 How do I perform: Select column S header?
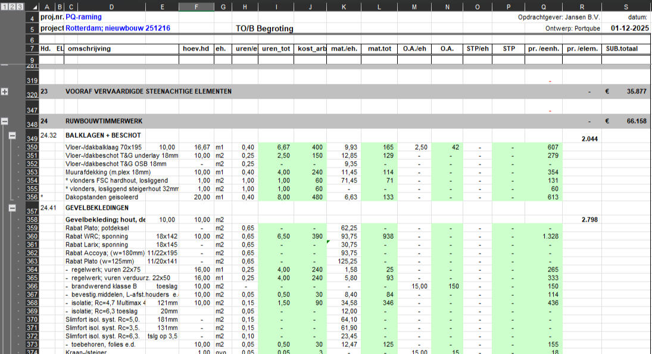[625, 7]
